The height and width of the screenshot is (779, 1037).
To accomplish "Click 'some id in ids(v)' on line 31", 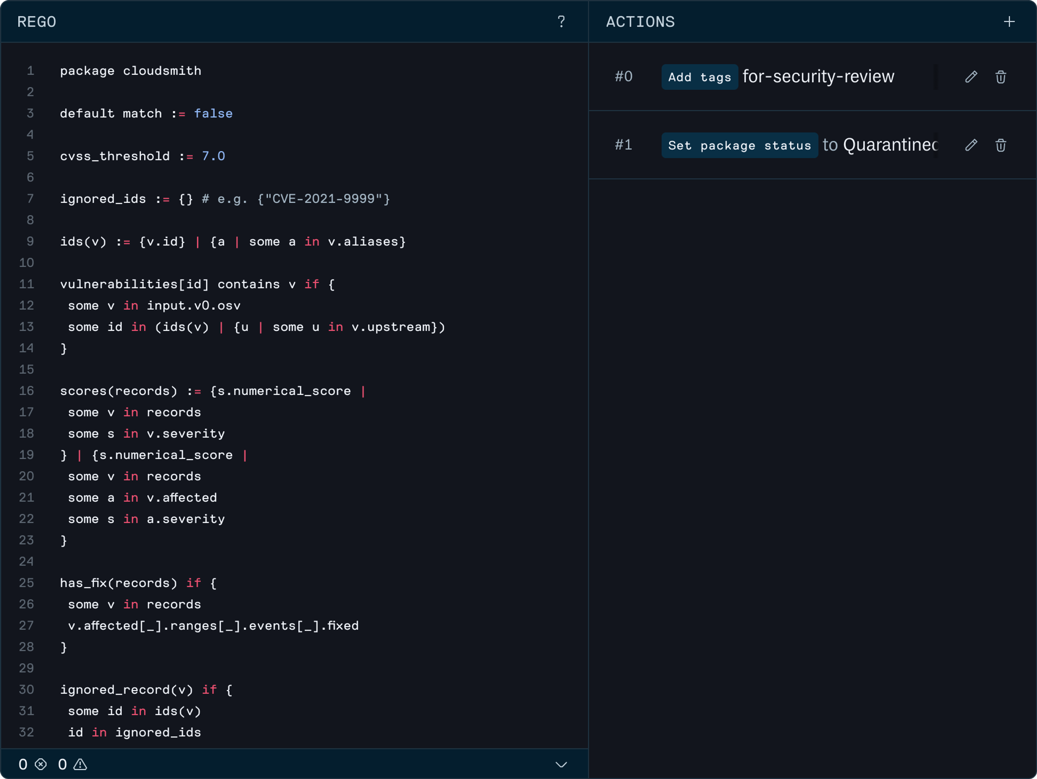I will (x=134, y=711).
